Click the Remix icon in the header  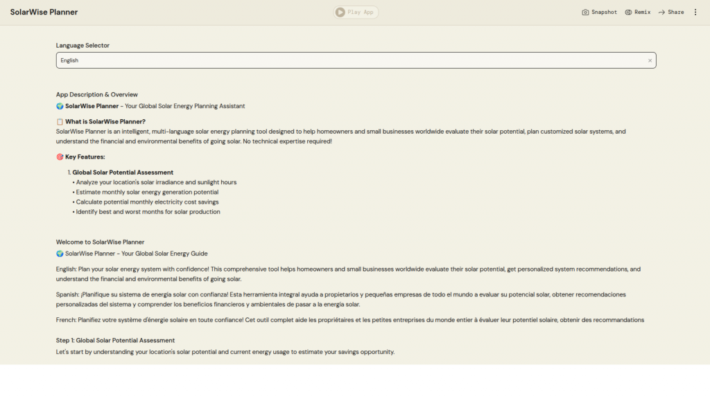click(x=628, y=12)
